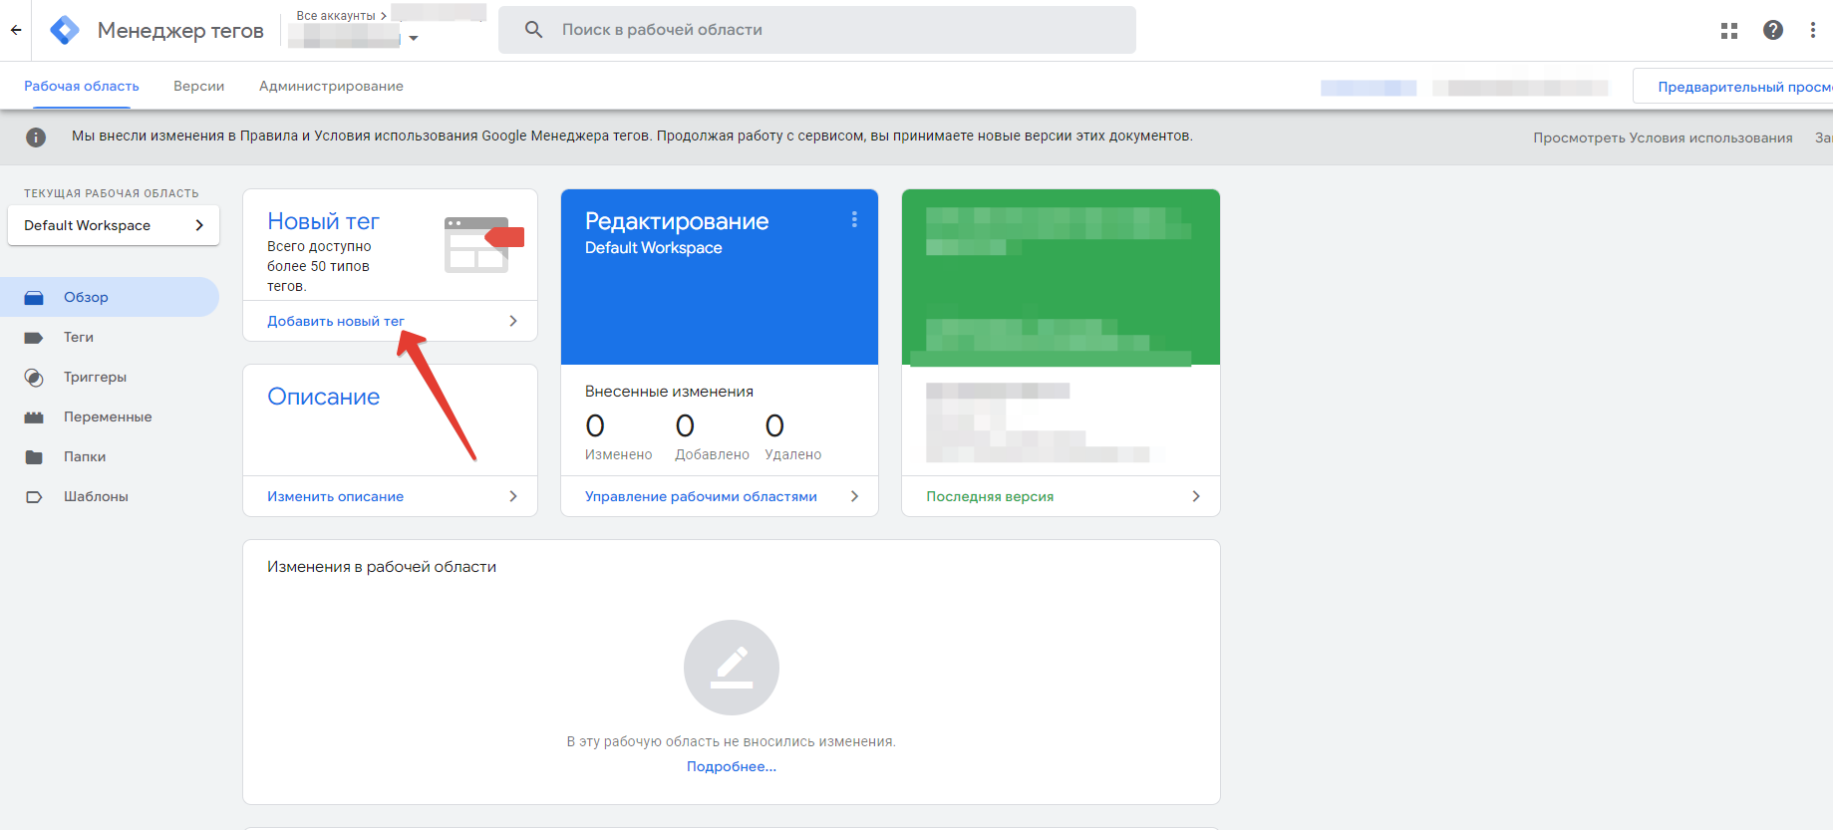
Task: Select Триггеры in the sidebar
Action: (x=95, y=377)
